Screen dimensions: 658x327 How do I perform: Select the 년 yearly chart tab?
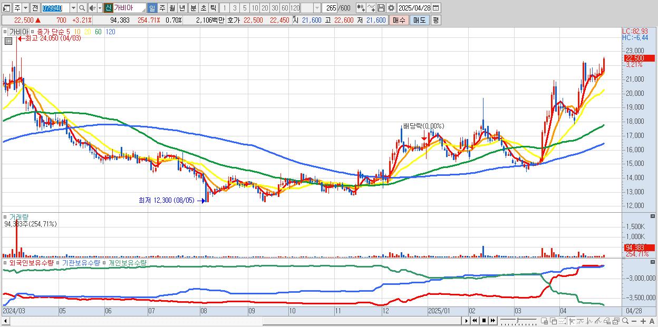coord(182,8)
